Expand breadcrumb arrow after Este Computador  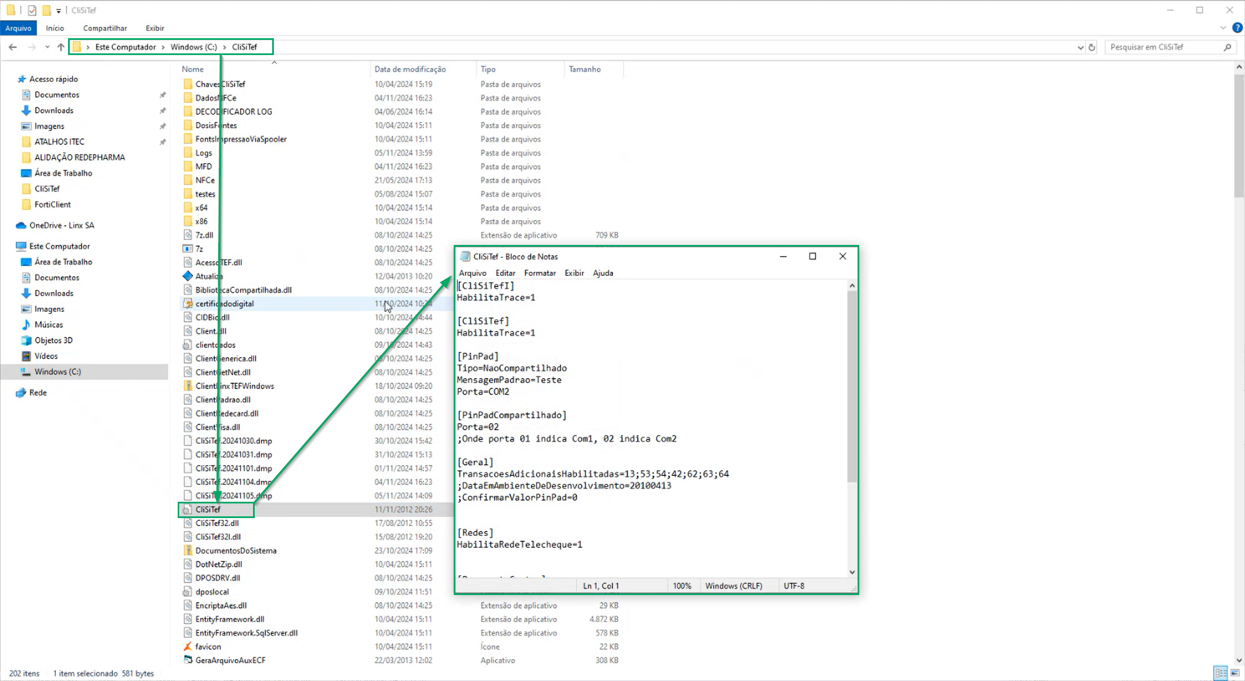coord(164,47)
